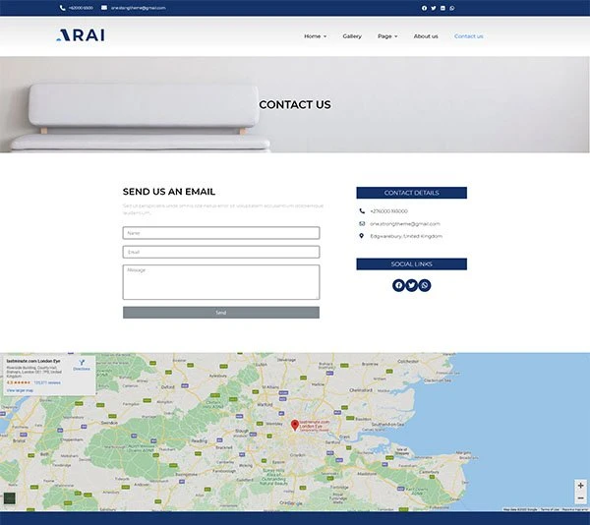Click the Message text area
Screen dimensions: 590x525
click(220, 281)
